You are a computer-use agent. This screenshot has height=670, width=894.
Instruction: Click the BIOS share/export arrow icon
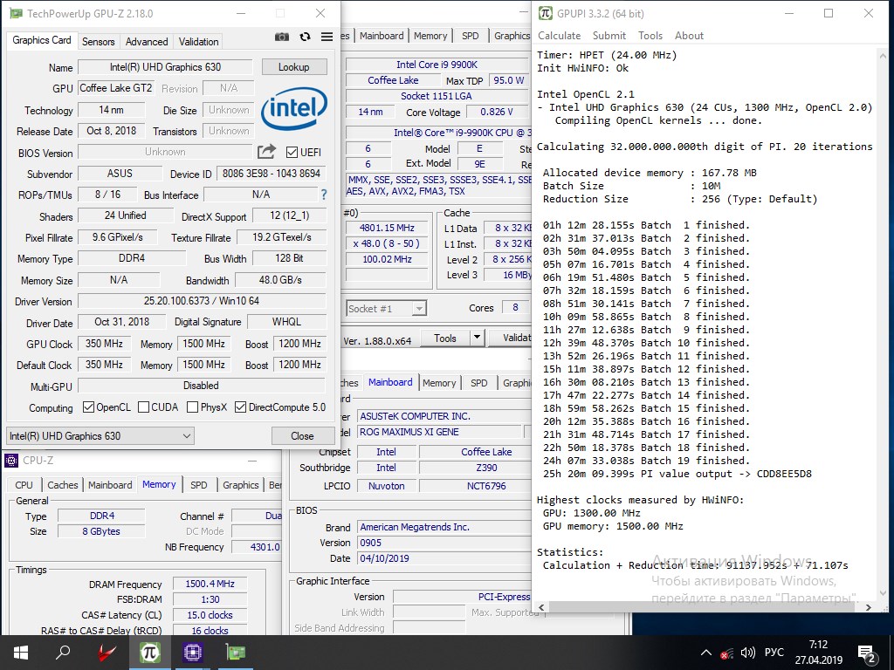[x=266, y=152]
